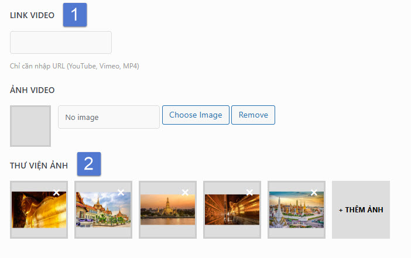Select the empty video image placeholder
Image resolution: width=411 pixels, height=258 pixels.
tap(30, 126)
